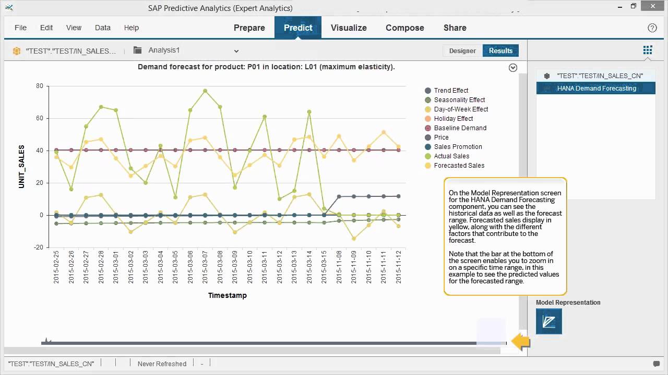Toggle Forecasted Sales legend entry
The width and height of the screenshot is (668, 375).
455,166
